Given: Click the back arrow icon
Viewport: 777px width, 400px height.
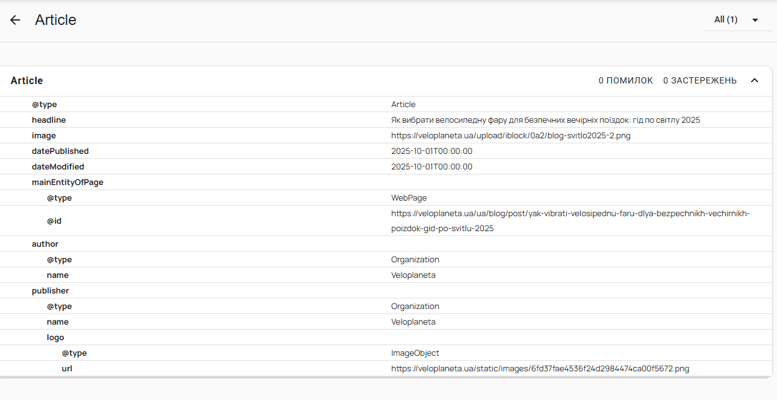Looking at the screenshot, I should point(15,20).
